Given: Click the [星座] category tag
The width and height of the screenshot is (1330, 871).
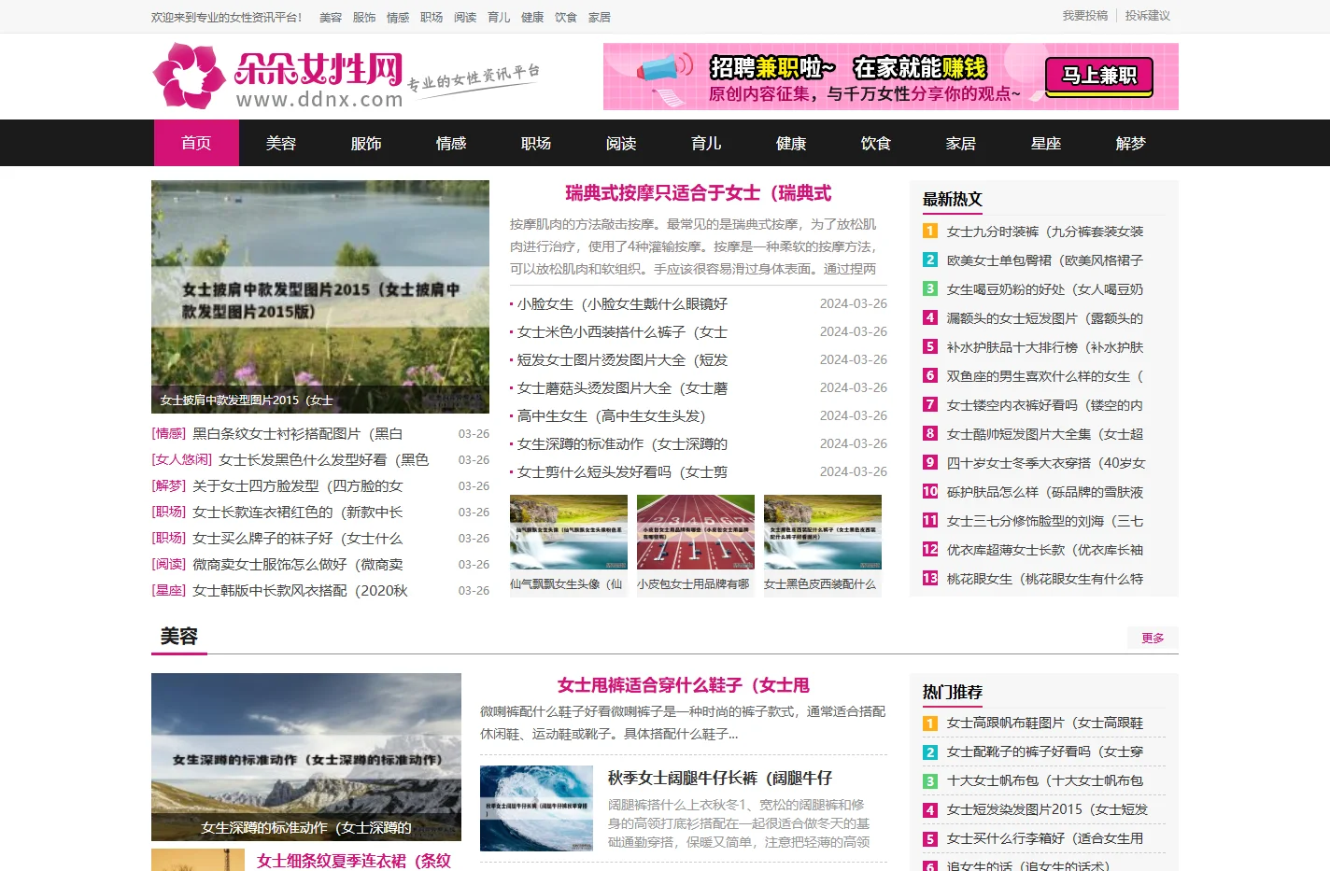Looking at the screenshot, I should point(169,590).
